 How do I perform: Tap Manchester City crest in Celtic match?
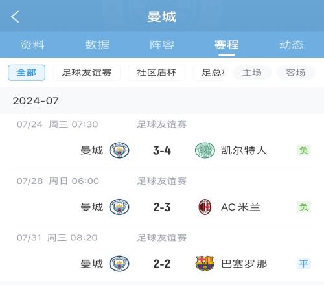[x=119, y=150]
